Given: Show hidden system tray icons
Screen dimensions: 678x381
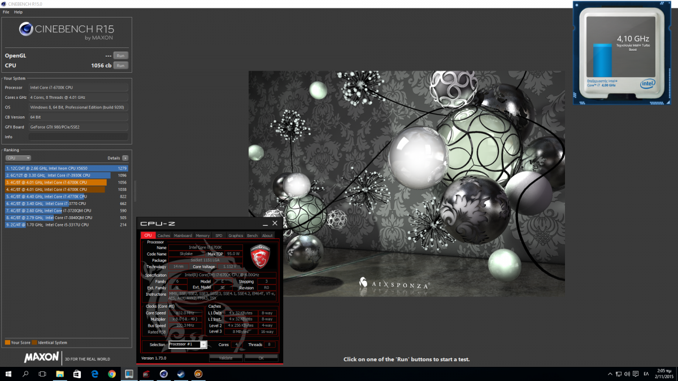Looking at the screenshot, I should click(609, 374).
